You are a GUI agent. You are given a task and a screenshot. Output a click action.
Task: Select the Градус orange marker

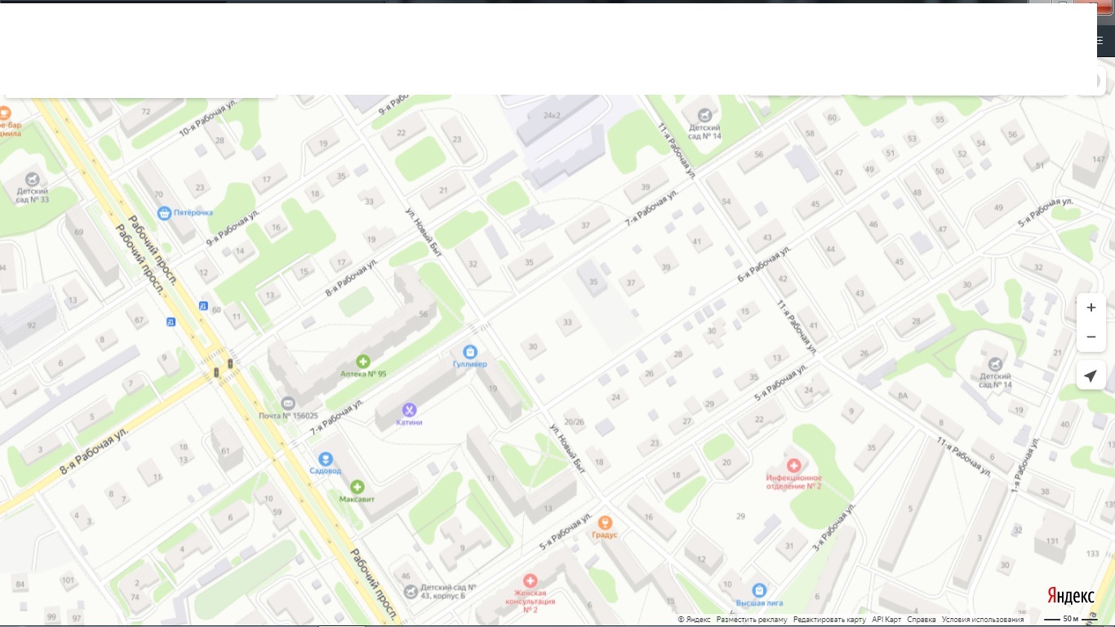pos(605,522)
